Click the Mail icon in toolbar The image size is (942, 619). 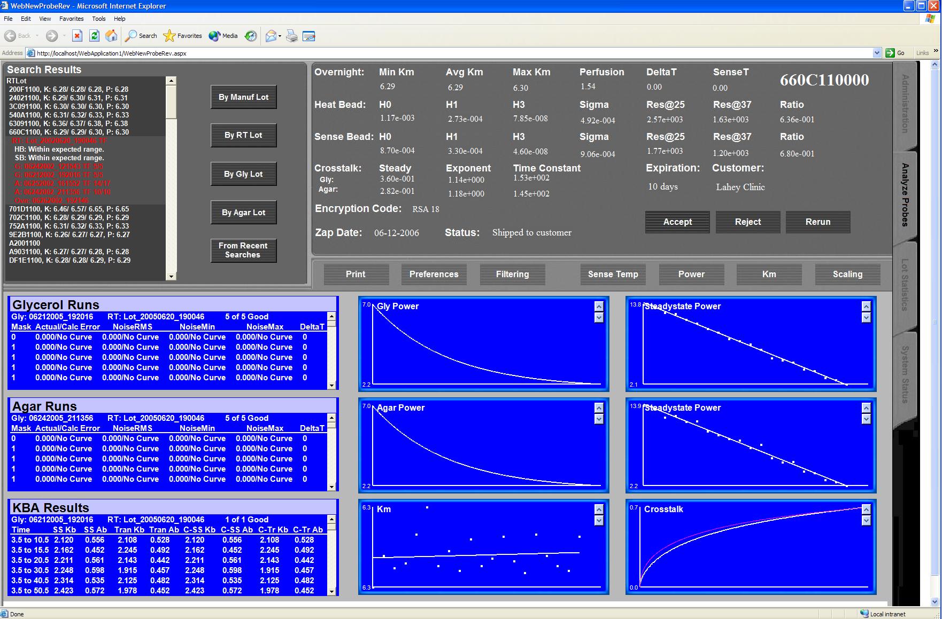tap(271, 36)
